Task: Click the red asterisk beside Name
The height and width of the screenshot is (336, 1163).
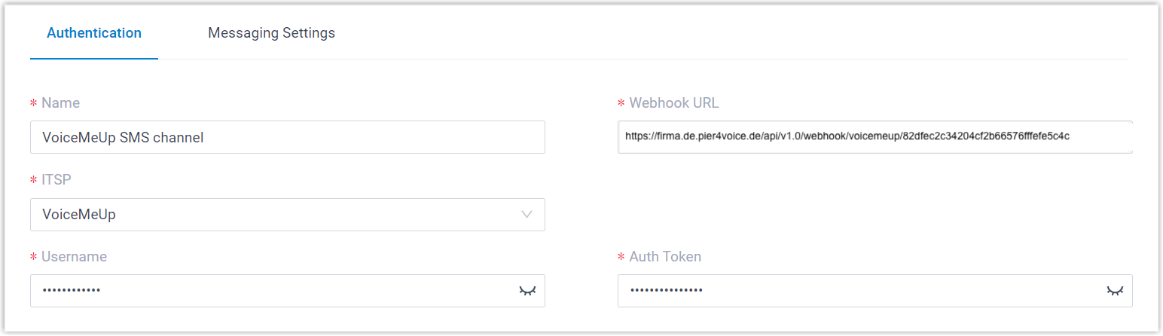Action: tap(33, 104)
